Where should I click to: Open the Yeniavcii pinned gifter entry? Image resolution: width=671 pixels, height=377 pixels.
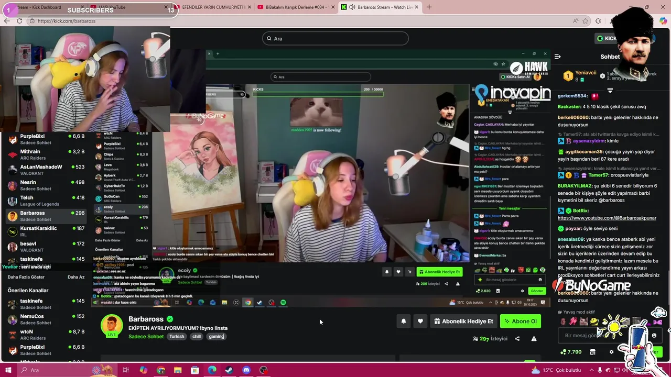tap(580, 76)
